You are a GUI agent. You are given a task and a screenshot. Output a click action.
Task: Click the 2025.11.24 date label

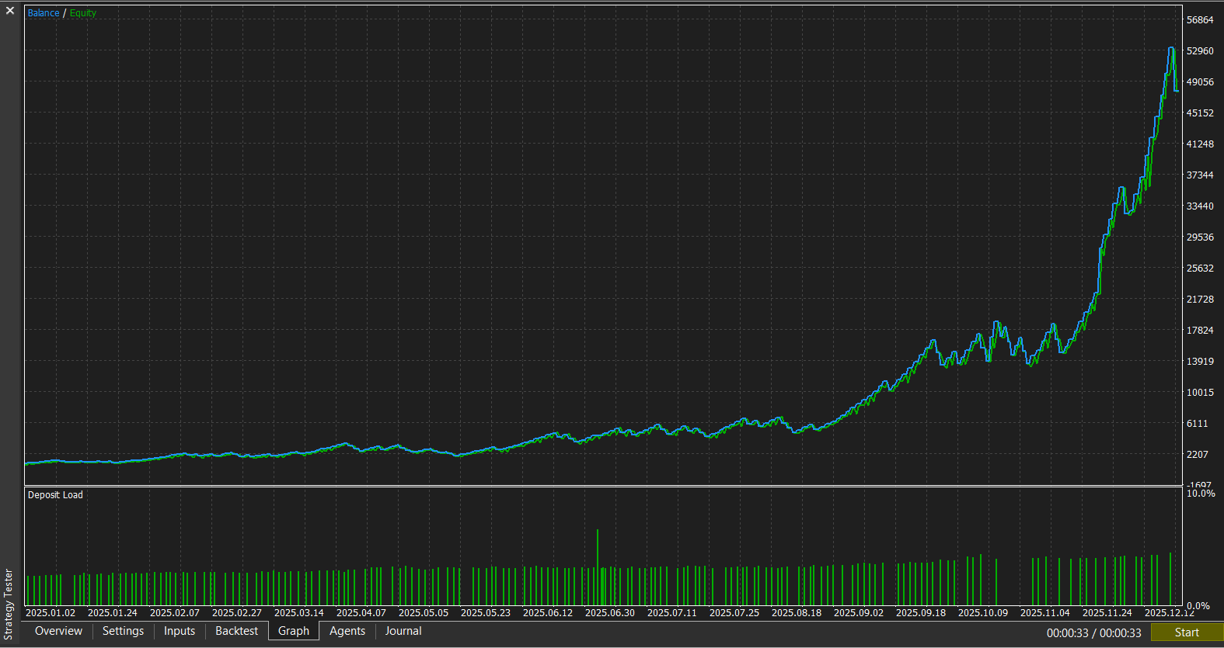click(x=1107, y=613)
